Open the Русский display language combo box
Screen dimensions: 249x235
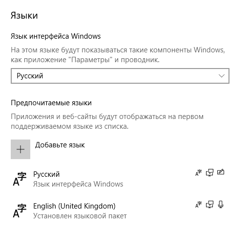120,76
